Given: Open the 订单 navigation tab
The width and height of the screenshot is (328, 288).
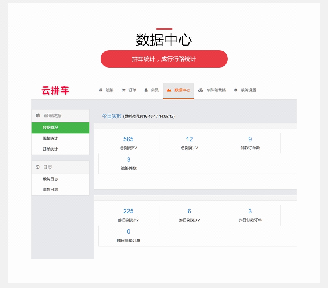Looking at the screenshot, I should [x=129, y=90].
